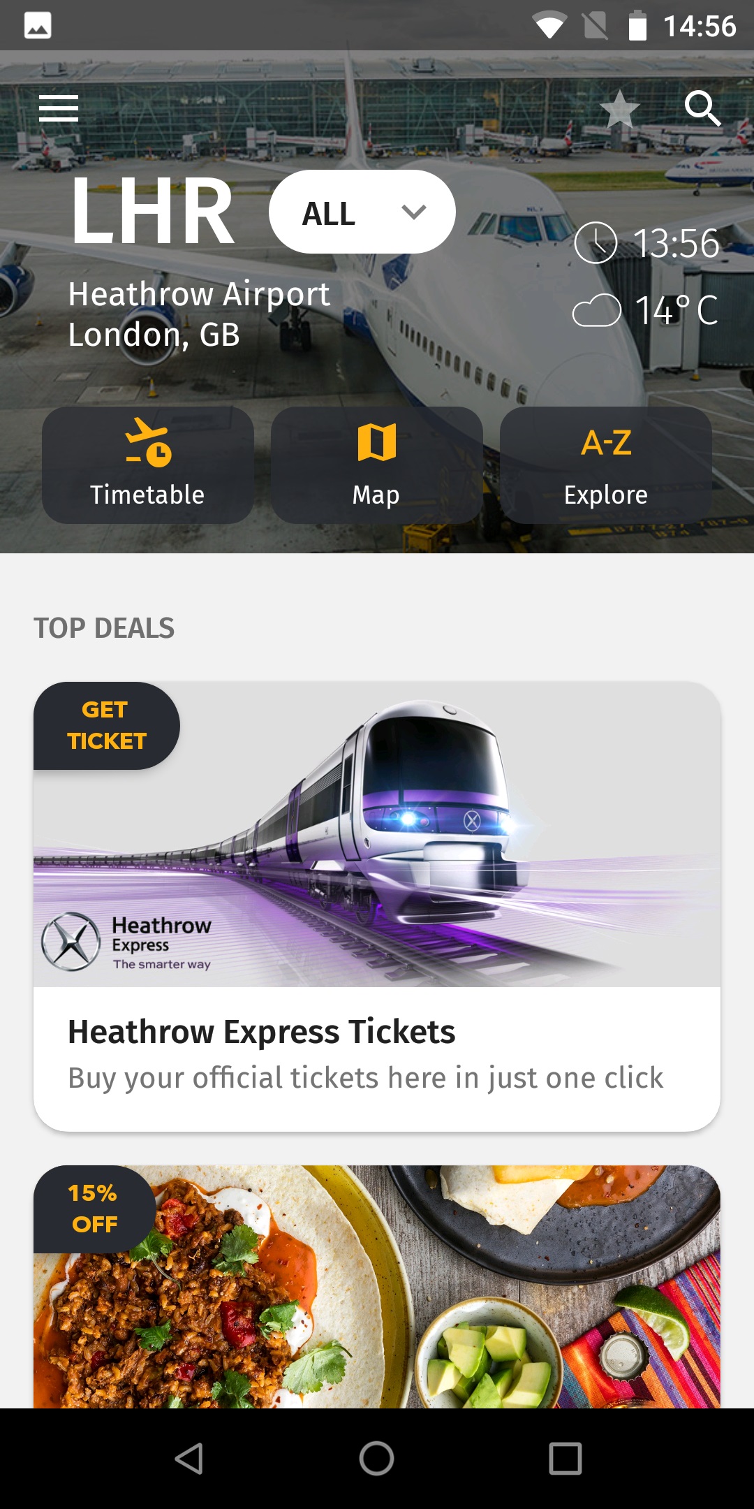Open the hamburger navigation menu
The width and height of the screenshot is (754, 1509).
59,108
